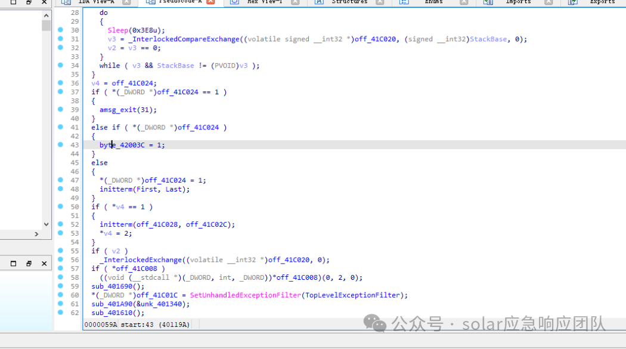Click variable v2 on line 55
Image resolution: width=626 pixels, height=349 pixels.
click(116, 251)
